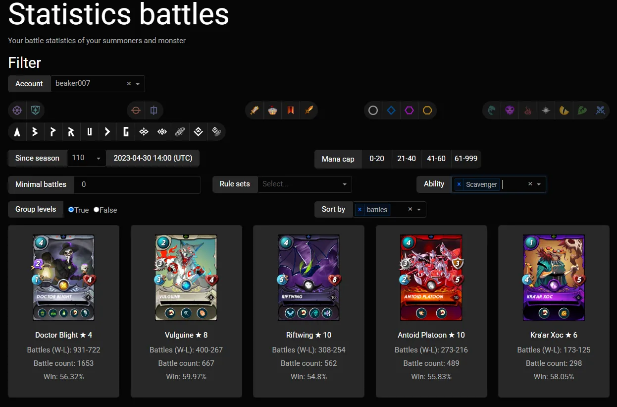The width and height of the screenshot is (617, 407).
Task: Toggle mana cap 0-20 filter
Action: click(x=377, y=159)
